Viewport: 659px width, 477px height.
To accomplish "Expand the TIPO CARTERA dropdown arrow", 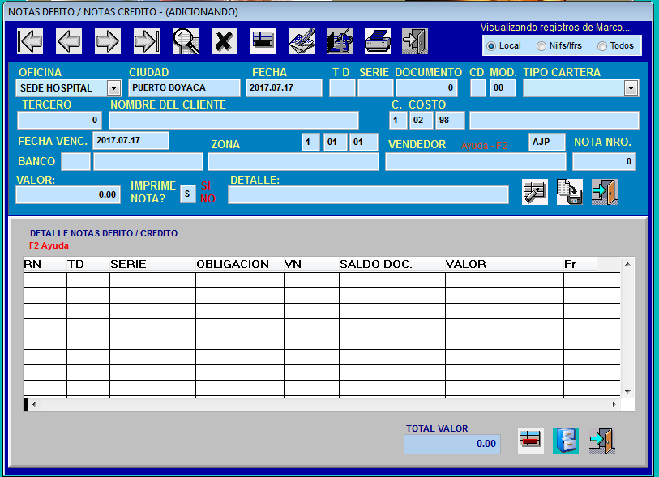I will pyautogui.click(x=631, y=88).
